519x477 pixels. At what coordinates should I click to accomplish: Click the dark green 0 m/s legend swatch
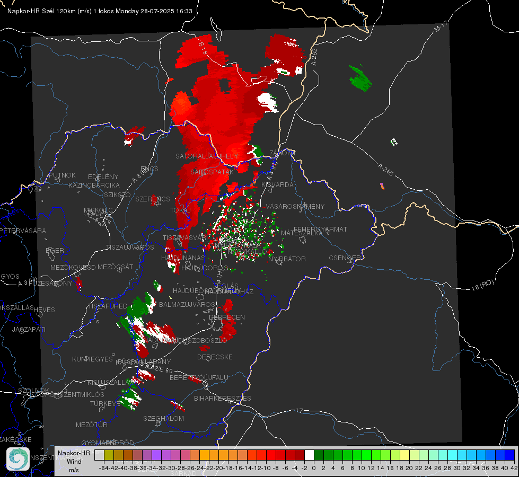tap(319, 455)
